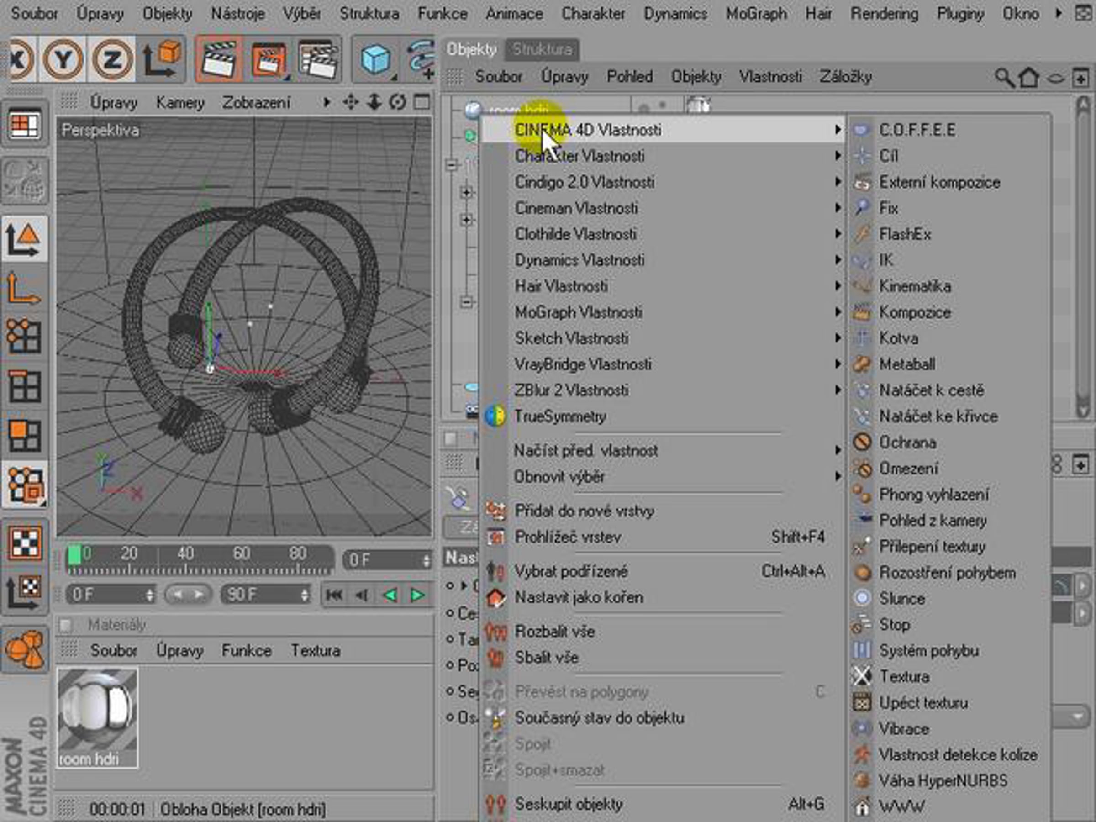Click Přidat do nové vrstvy

click(663, 511)
